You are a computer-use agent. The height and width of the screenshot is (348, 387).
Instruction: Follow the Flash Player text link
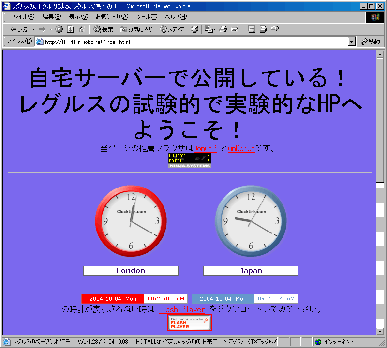[181, 309]
